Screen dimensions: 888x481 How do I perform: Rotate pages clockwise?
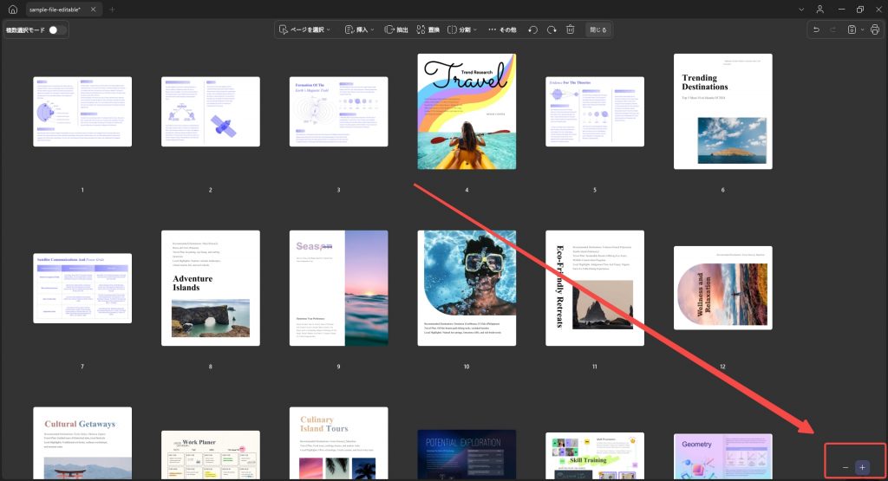[x=552, y=30]
